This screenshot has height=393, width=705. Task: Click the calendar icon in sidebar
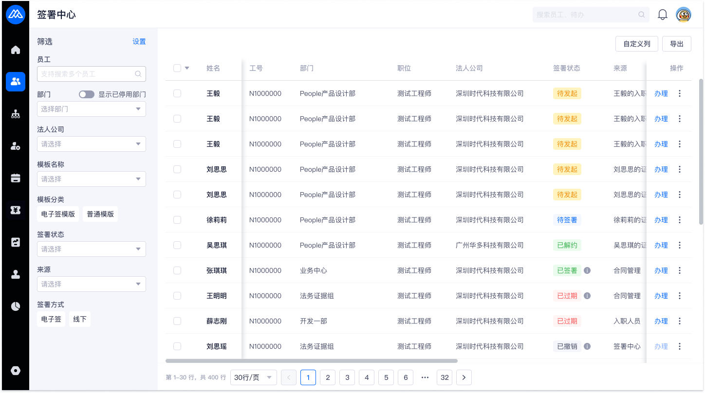point(16,178)
